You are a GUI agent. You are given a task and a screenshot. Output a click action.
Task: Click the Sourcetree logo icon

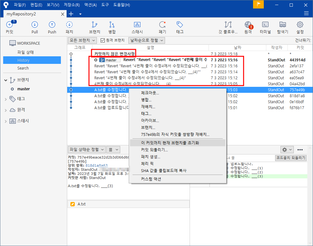click(6, 5)
